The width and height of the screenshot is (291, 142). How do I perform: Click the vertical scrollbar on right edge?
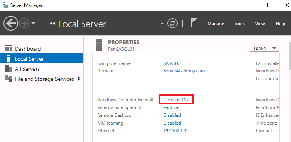pyautogui.click(x=290, y=56)
